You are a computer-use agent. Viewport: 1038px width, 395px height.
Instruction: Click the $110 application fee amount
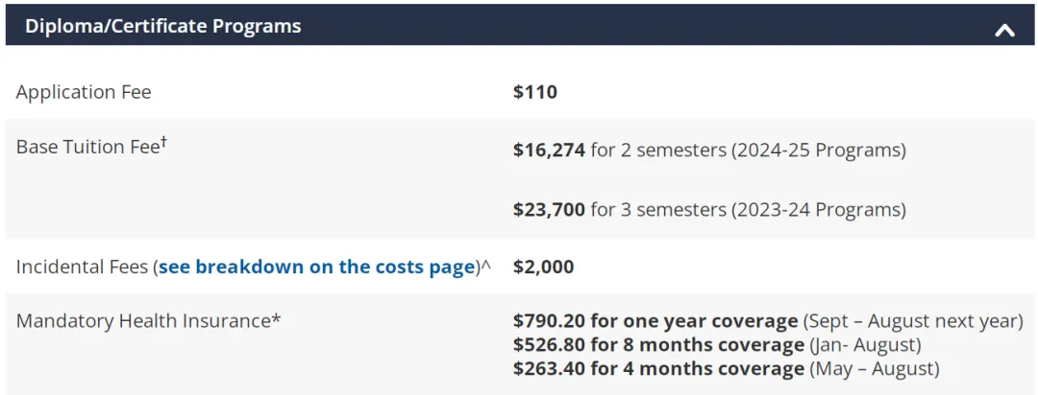pos(535,92)
